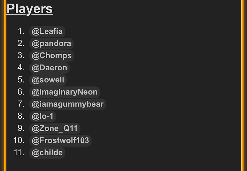
Task: Open the @childe user mention
Action: point(47,153)
